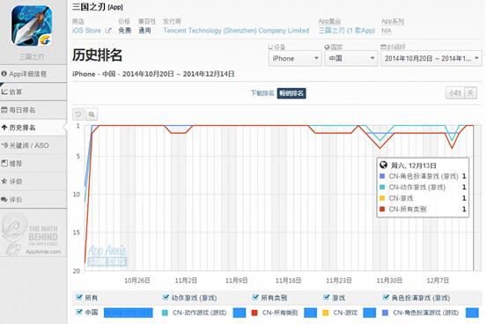Open the Tencent Technology publisher link
Screen dimensions: 487x324
click(236, 31)
